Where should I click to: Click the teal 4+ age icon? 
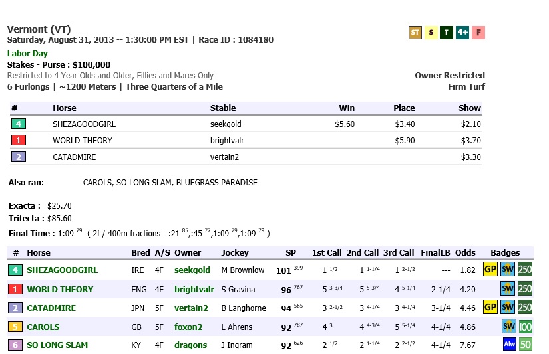click(x=462, y=33)
